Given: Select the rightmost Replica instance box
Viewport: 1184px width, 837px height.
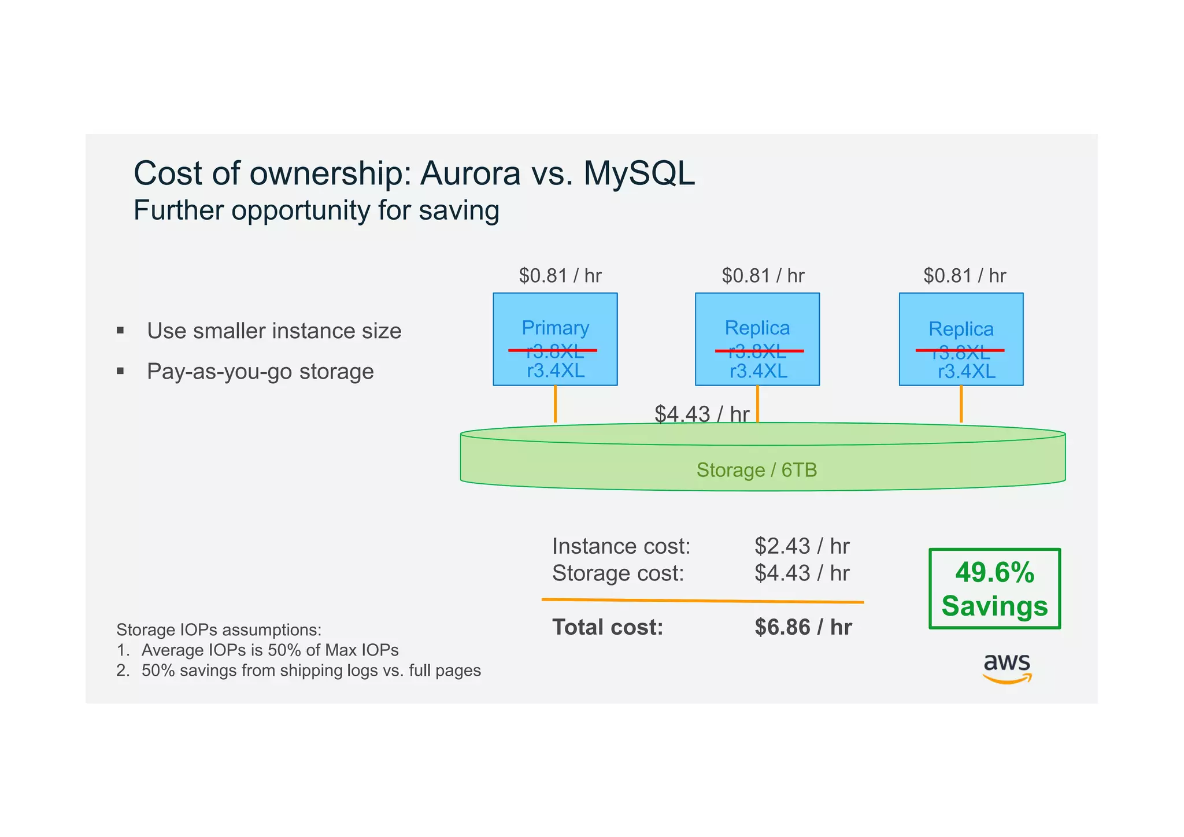Looking at the screenshot, I should pos(960,339).
